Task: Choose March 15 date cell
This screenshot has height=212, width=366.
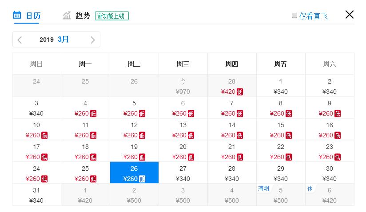Action: pos(281,129)
